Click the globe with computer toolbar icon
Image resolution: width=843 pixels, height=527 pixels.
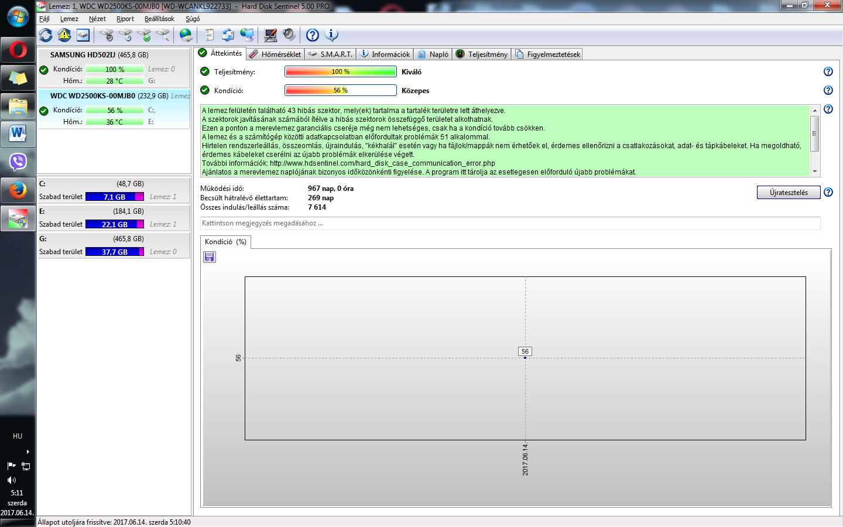click(x=247, y=35)
